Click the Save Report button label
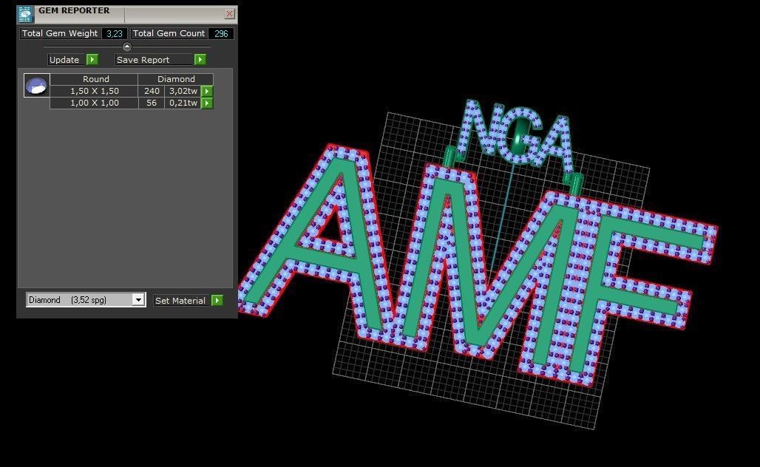Screen dimensions: 760x467 click(x=154, y=60)
